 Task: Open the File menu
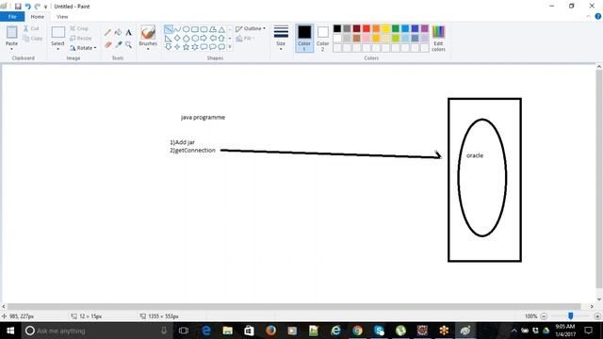point(12,17)
